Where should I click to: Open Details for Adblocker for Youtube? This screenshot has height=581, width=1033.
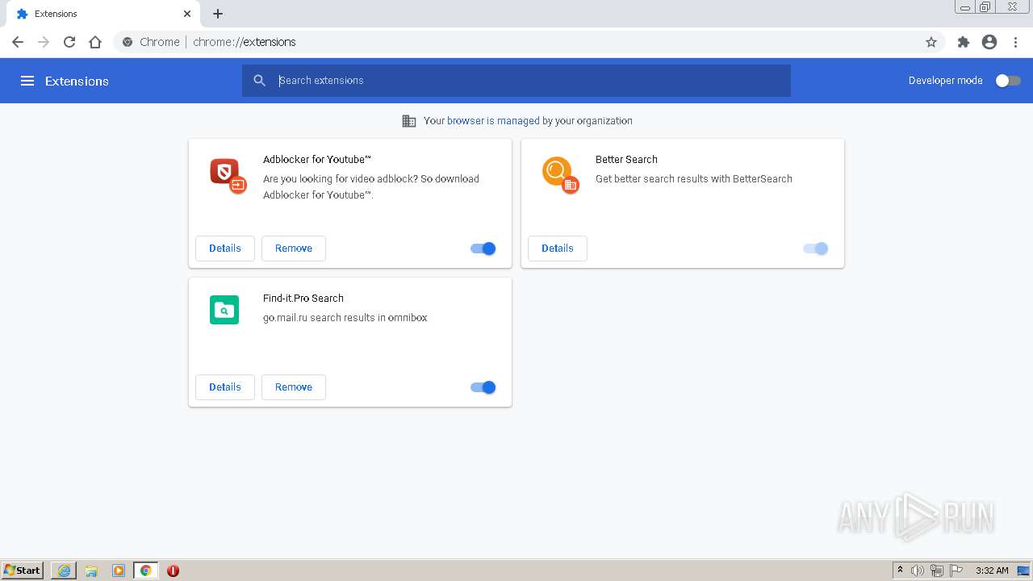225,249
